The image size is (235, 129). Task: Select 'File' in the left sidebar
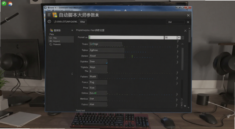coord(61,38)
